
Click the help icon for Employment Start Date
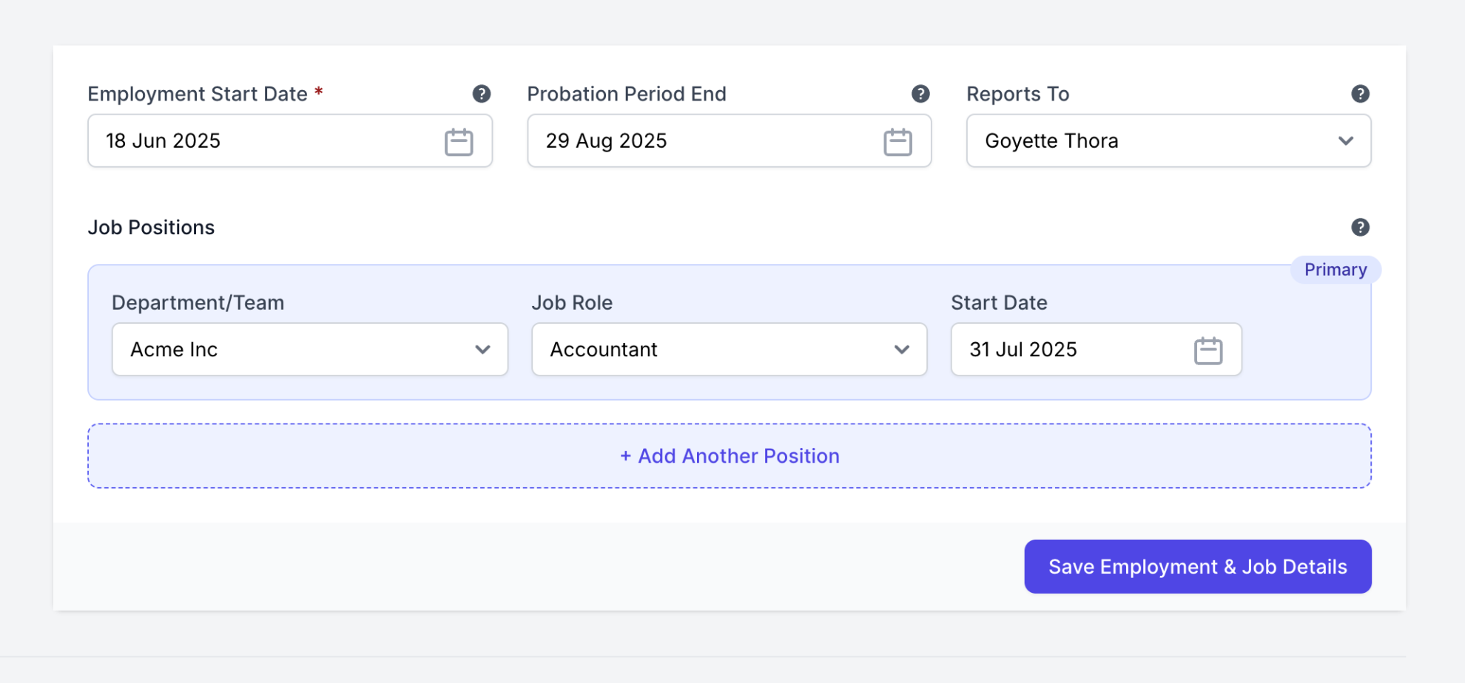pyautogui.click(x=481, y=94)
